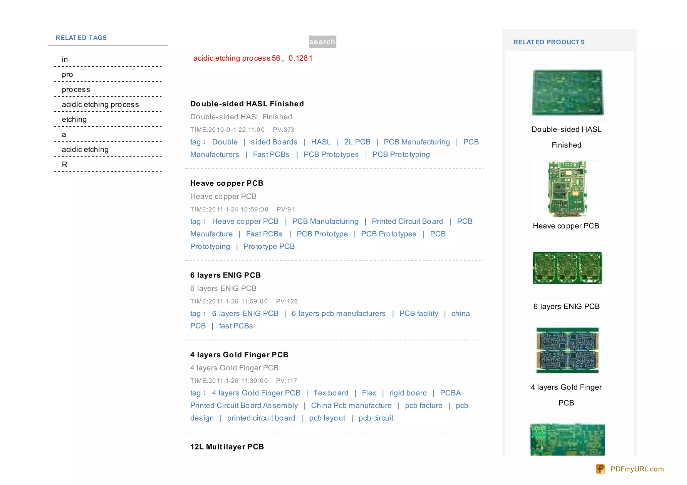Click the PCB facility tag link
The image size is (687, 485).
[418, 314]
